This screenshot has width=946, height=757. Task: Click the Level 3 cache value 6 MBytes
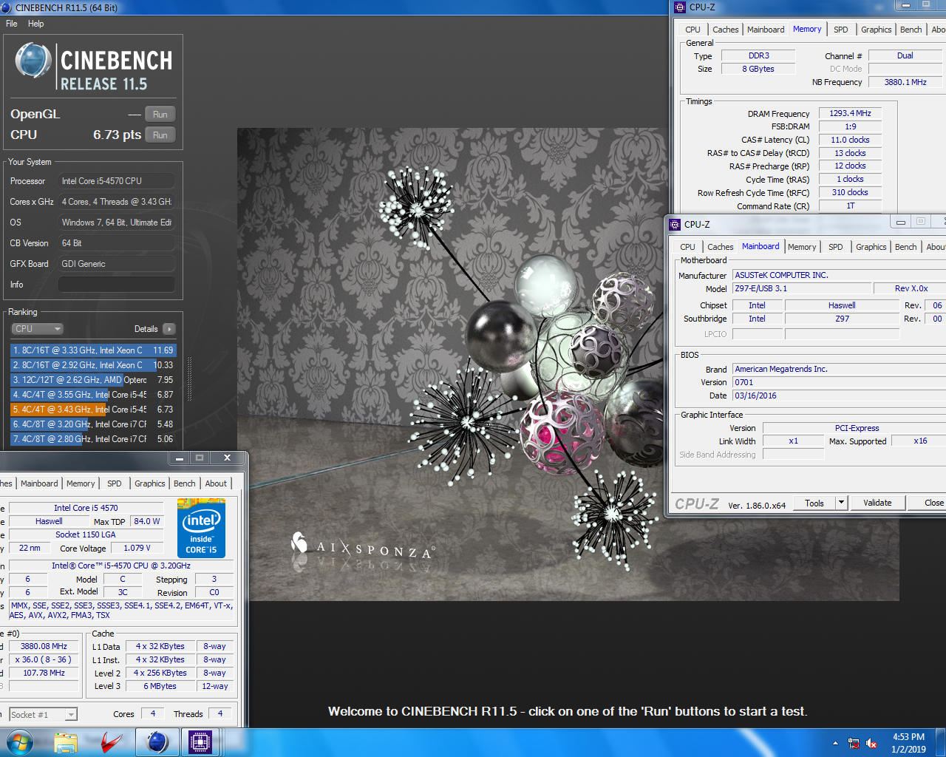click(160, 686)
